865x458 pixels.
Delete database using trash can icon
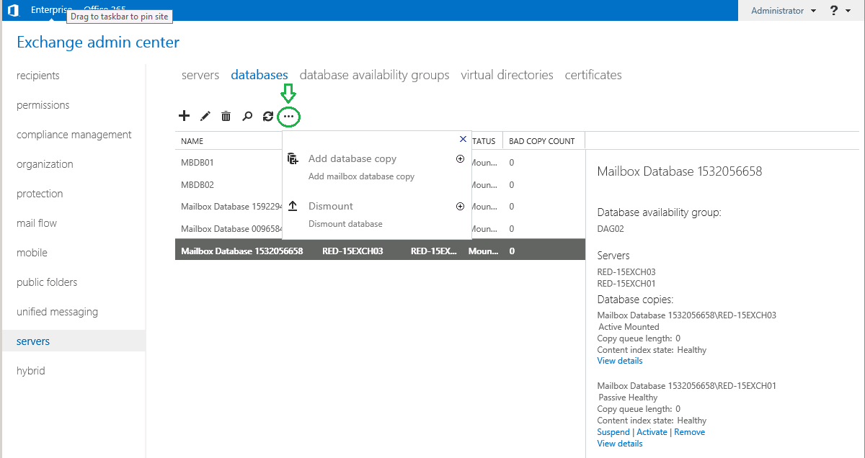coord(226,115)
